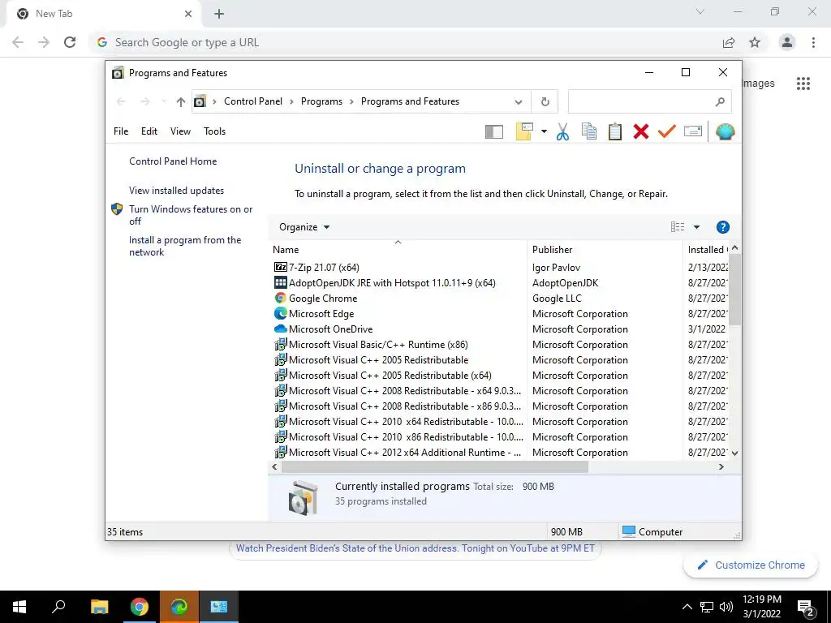This screenshot has height=623, width=831.
Task: Click the taskbar search magnifier
Action: 58,607
